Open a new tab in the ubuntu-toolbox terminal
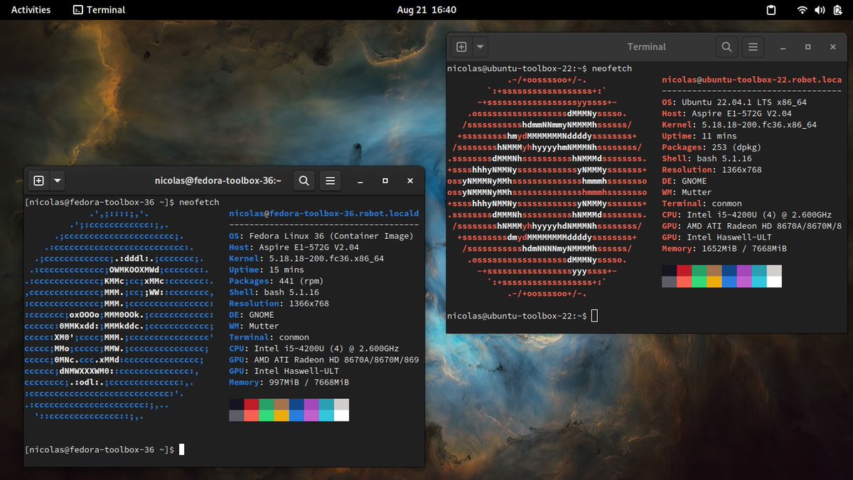This screenshot has height=480, width=853. [463, 46]
